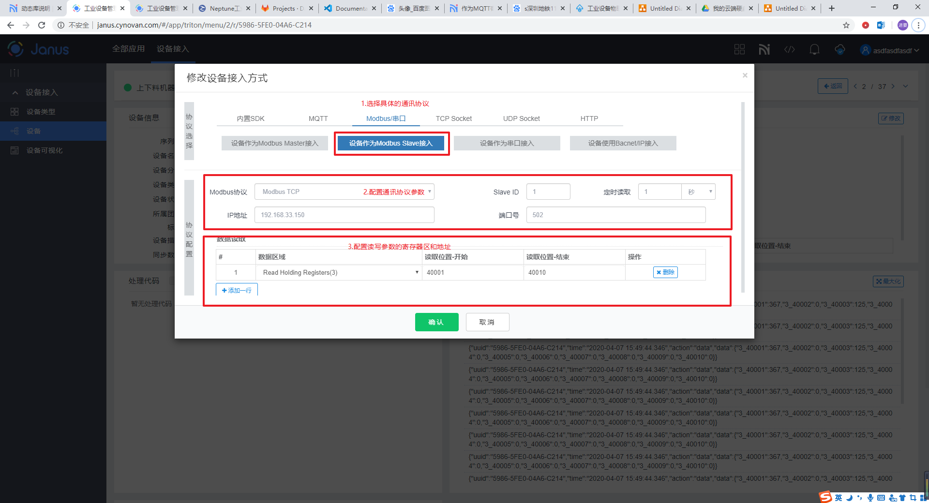Choose 设备使用Bacnet/IP接入 option
The height and width of the screenshot is (503, 929).
(x=623, y=143)
